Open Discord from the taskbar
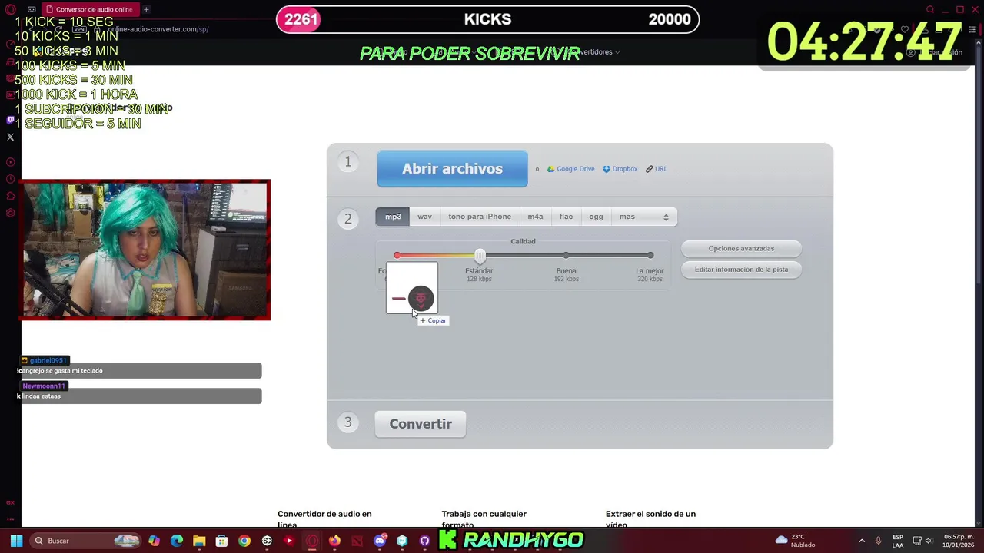This screenshot has width=984, height=553. click(x=380, y=541)
